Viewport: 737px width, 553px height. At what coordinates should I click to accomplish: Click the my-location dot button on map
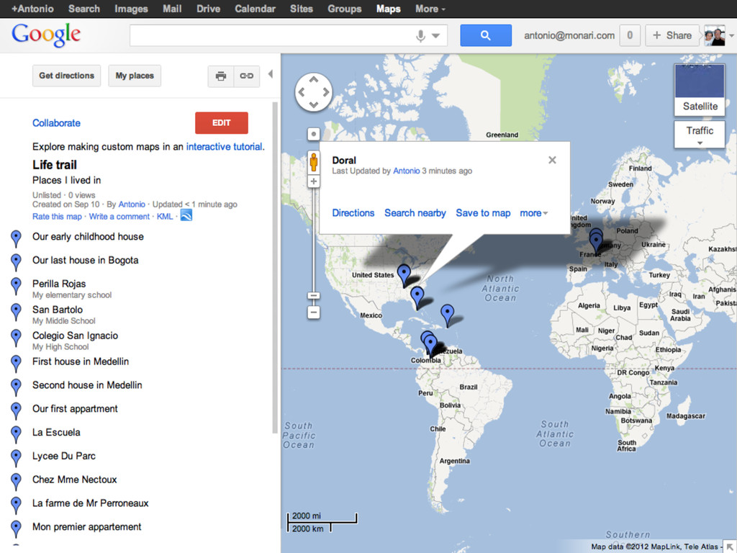tap(314, 134)
